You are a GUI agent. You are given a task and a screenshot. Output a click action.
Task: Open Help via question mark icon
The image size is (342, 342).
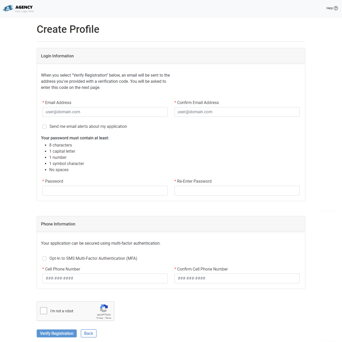(336, 8)
